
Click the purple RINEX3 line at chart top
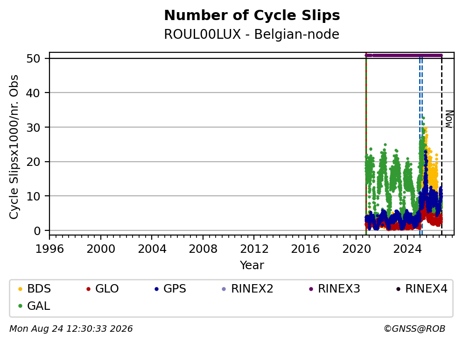[x=404, y=55]
